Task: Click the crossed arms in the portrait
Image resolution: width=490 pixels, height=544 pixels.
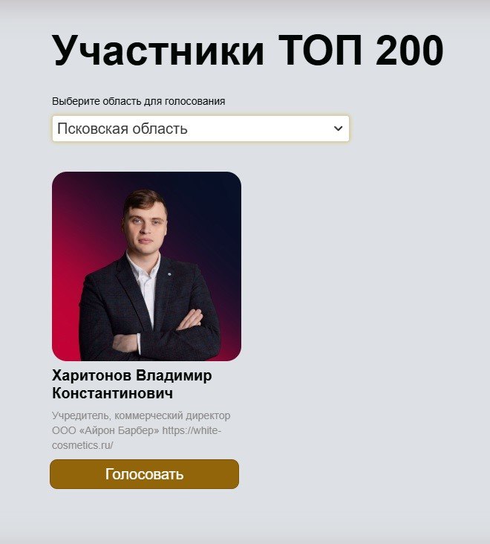Action: (157, 333)
